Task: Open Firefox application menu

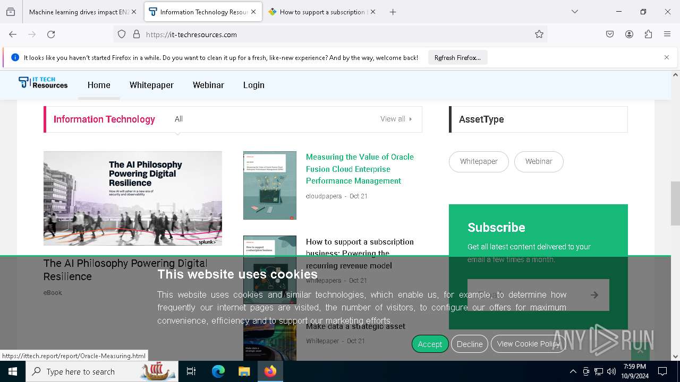Action: tap(667, 34)
